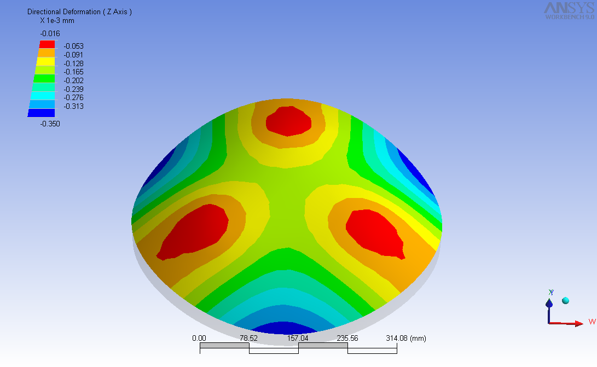This screenshot has height=367, width=597.
Task: Click the scale ruler value 235.56
Action: (x=347, y=338)
